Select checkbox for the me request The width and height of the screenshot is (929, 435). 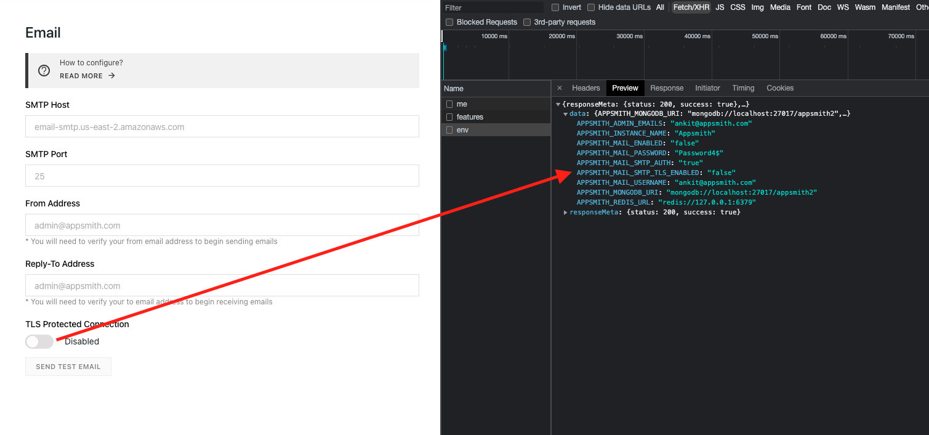tap(449, 104)
